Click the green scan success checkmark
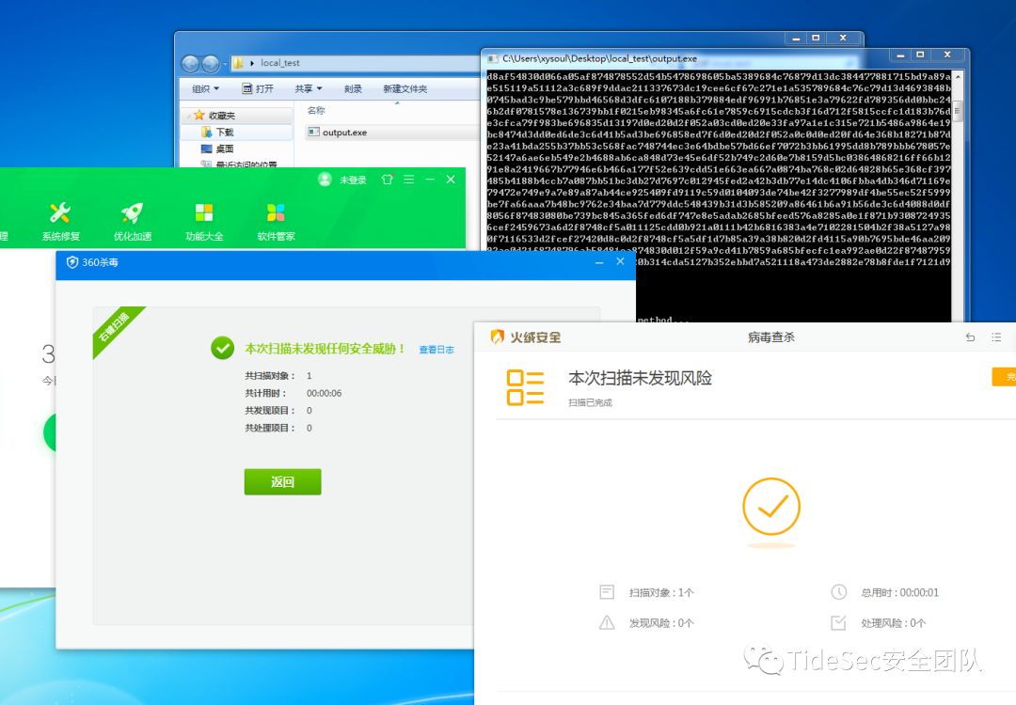 222,349
